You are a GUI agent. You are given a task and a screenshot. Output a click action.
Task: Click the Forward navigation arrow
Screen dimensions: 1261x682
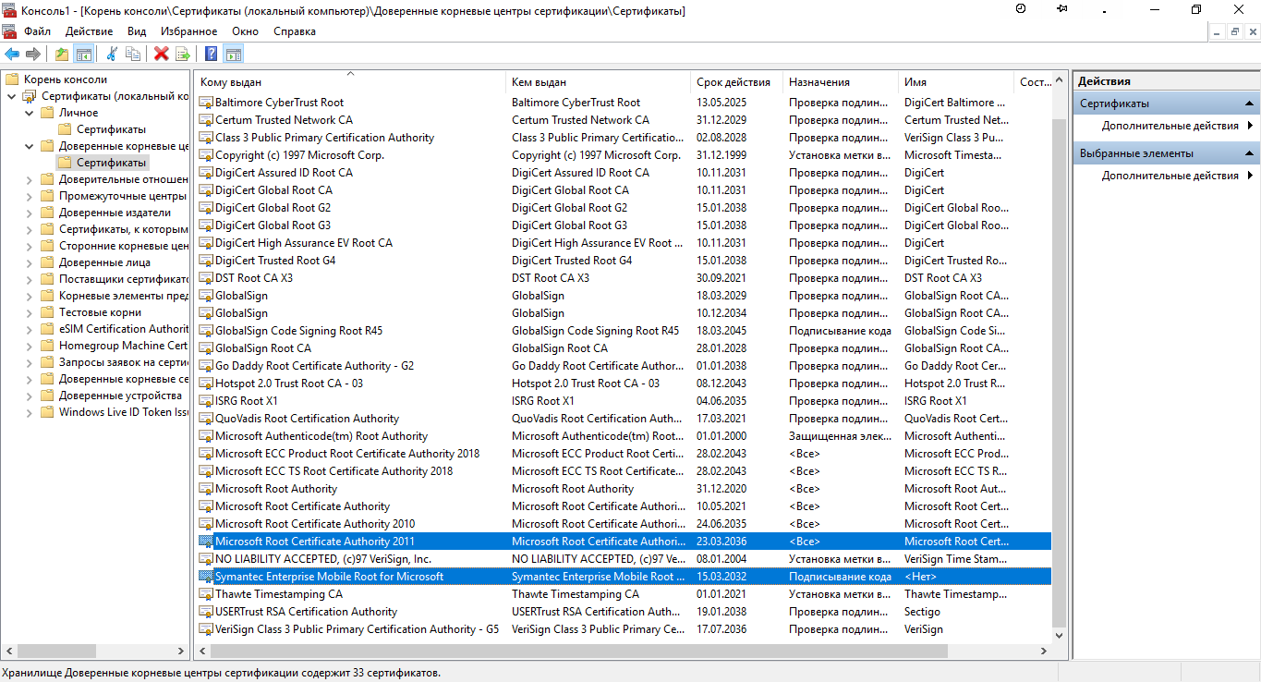[x=32, y=53]
